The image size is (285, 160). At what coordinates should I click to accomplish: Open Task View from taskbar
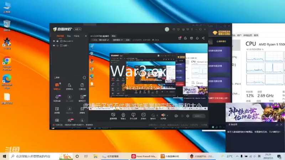click(x=86, y=156)
